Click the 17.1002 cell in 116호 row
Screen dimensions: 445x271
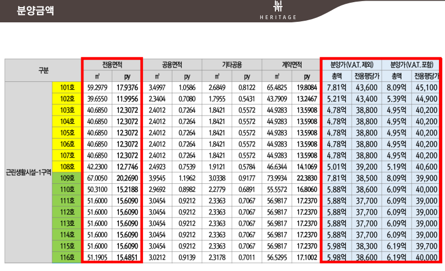(307, 257)
